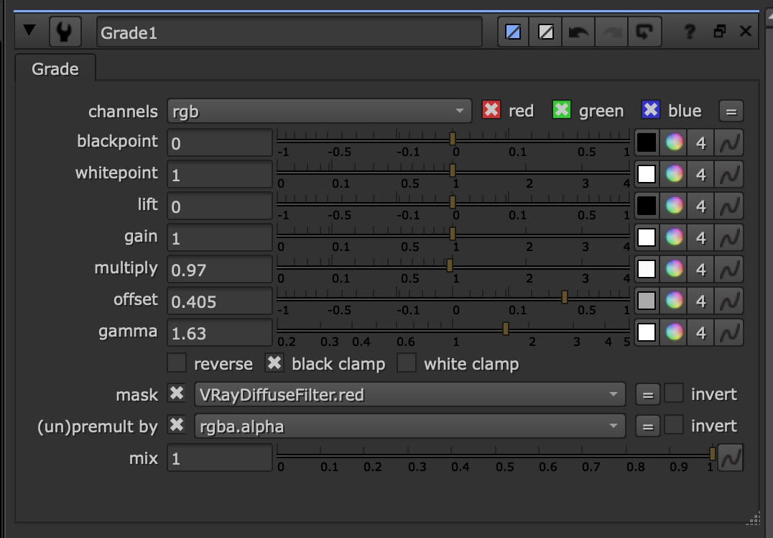Click the float panel icon in header
Screen dimensions: 773x538
coord(719,32)
